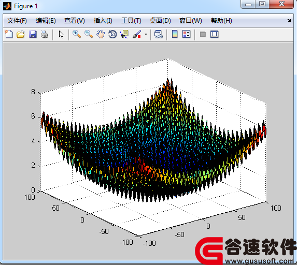Click the New Figure icon
This screenshot has height=265, width=297.
tap(9, 35)
